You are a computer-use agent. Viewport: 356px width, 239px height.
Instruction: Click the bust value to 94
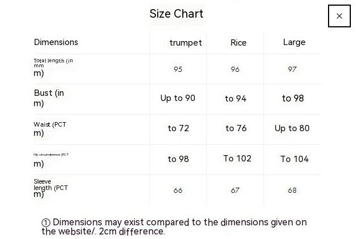click(235, 99)
